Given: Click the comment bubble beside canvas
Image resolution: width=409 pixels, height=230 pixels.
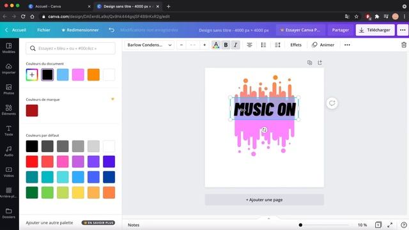Looking at the screenshot, I should pyautogui.click(x=332, y=103).
